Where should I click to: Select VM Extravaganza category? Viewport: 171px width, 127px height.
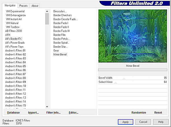[16, 15]
